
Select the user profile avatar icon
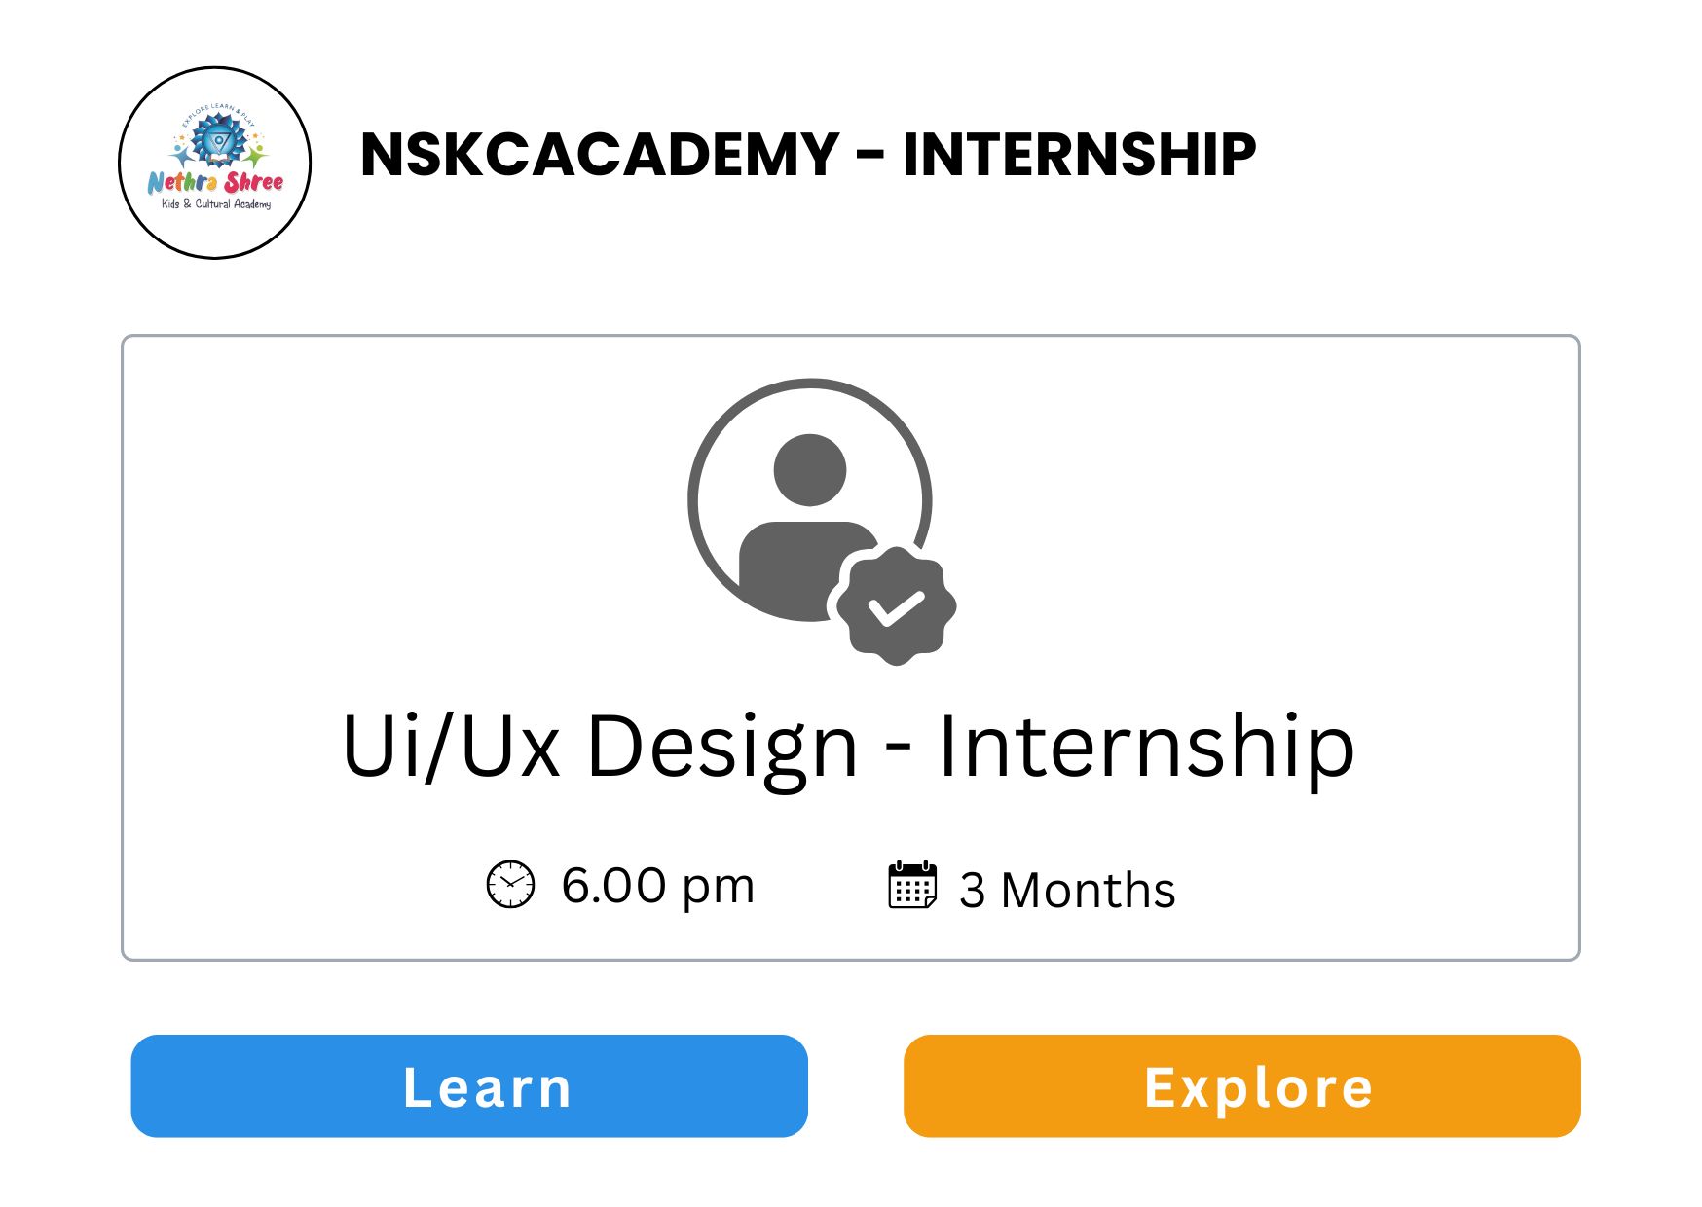click(810, 500)
